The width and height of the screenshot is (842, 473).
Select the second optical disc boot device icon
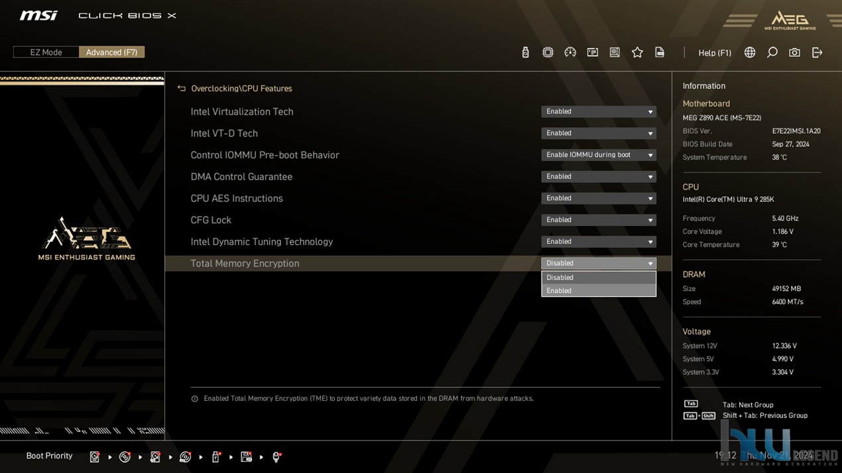(x=186, y=456)
